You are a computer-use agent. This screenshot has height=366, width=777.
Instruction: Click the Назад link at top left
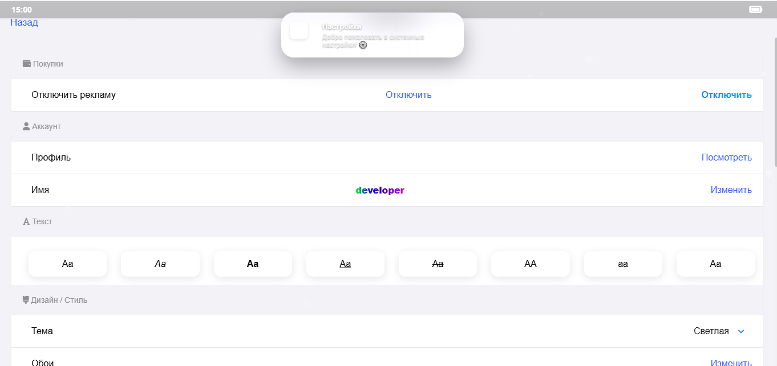23,22
